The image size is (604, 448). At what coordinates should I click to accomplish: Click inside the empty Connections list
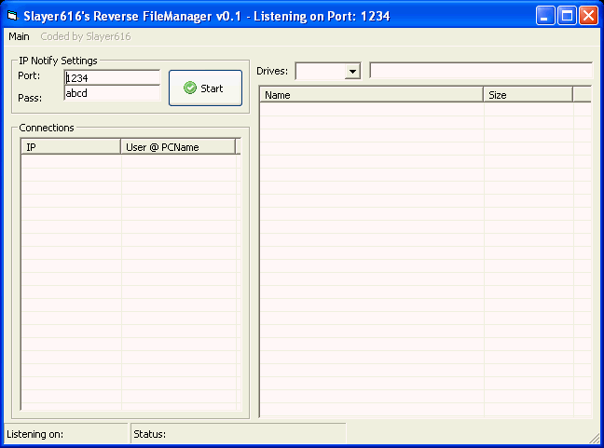(x=130, y=279)
